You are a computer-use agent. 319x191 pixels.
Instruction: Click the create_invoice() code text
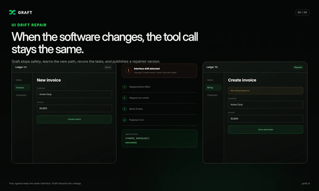(x=137, y=138)
